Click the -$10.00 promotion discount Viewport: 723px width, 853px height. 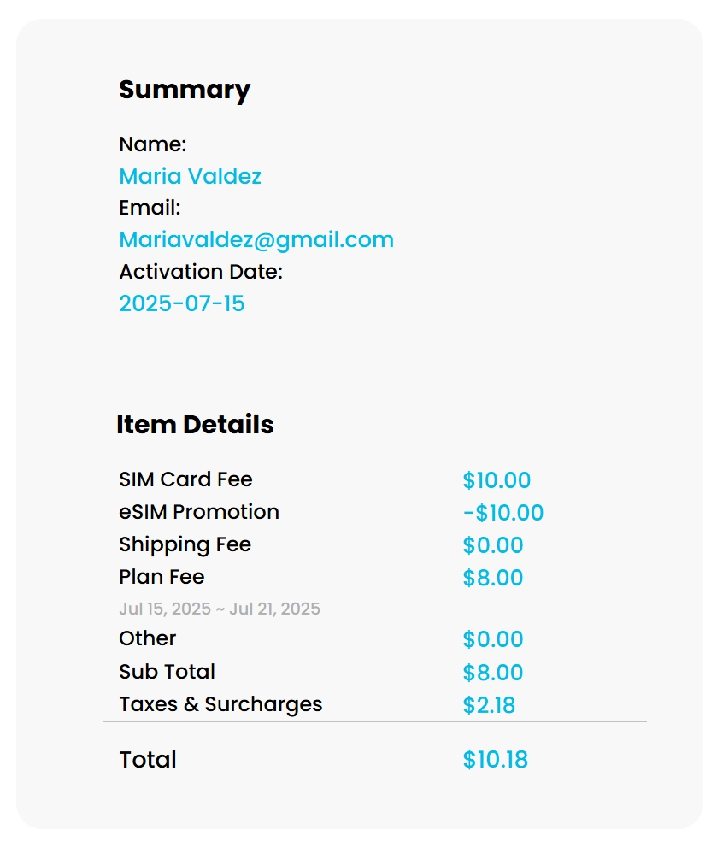pos(503,513)
